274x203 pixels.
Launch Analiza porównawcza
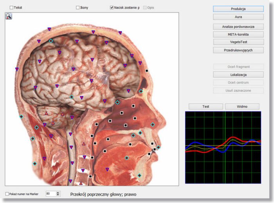[x=238, y=27]
